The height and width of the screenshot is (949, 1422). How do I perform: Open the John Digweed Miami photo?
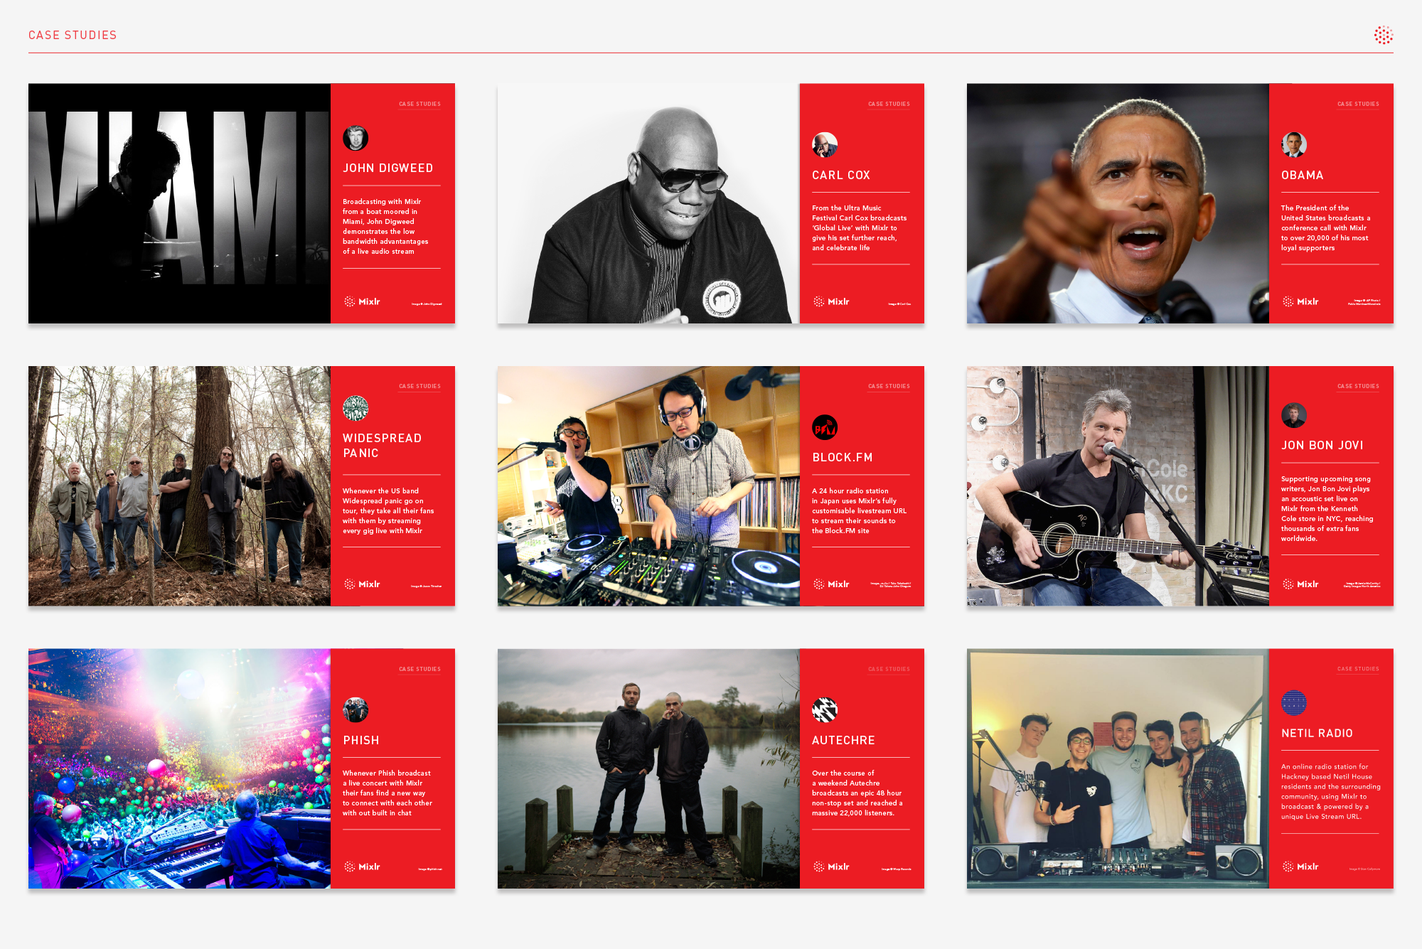(179, 203)
